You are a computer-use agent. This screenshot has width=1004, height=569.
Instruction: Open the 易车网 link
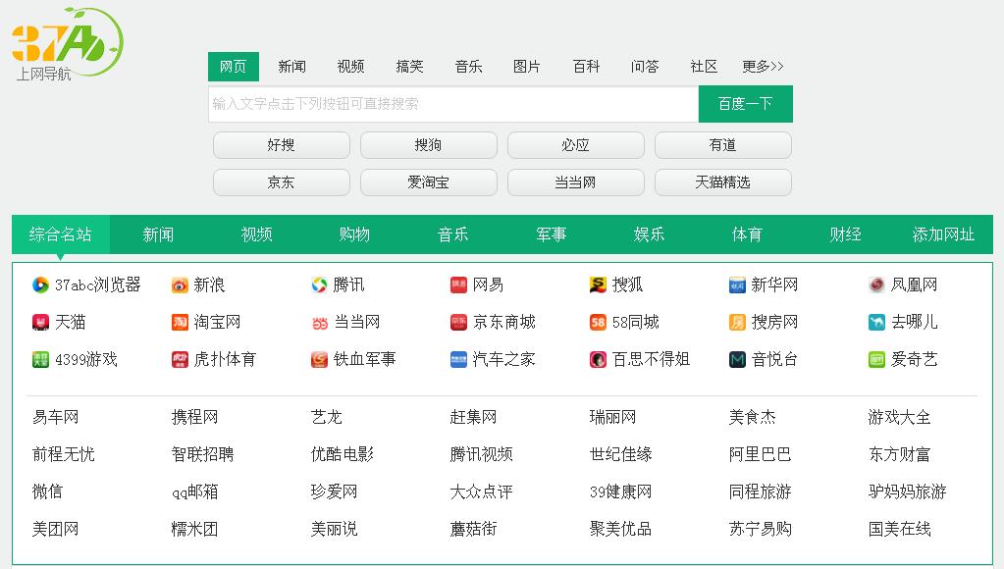click(56, 417)
